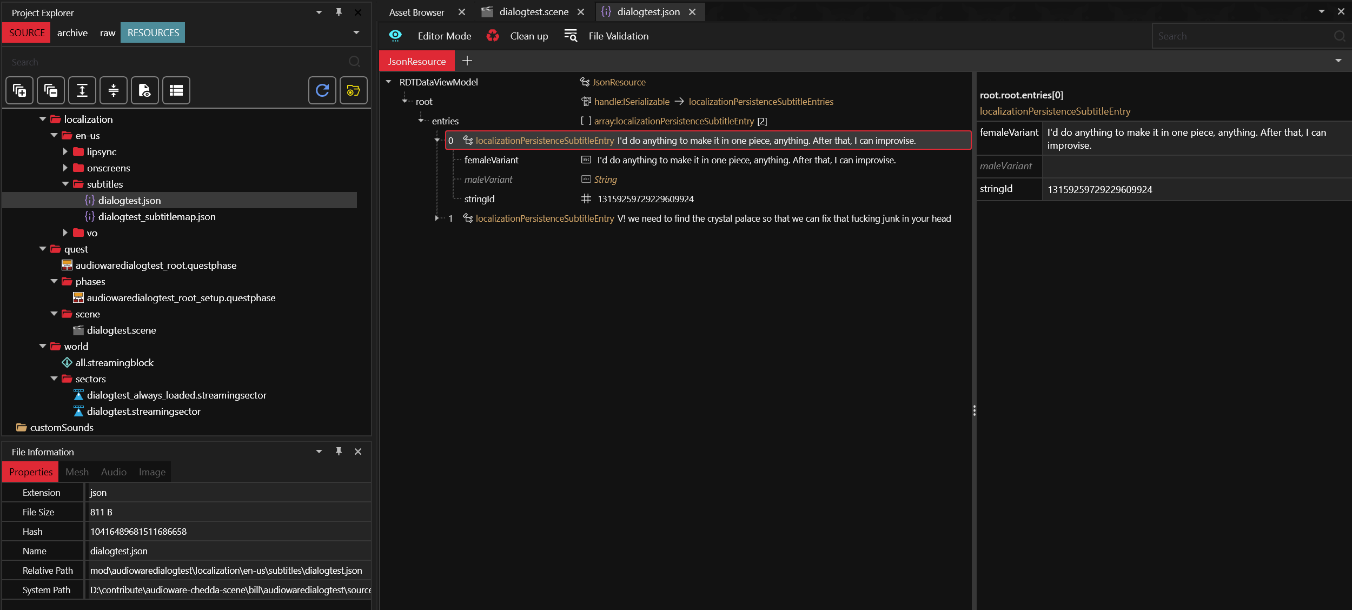Image resolution: width=1352 pixels, height=610 pixels.
Task: Collapse the subtitles folder
Action: click(65, 184)
